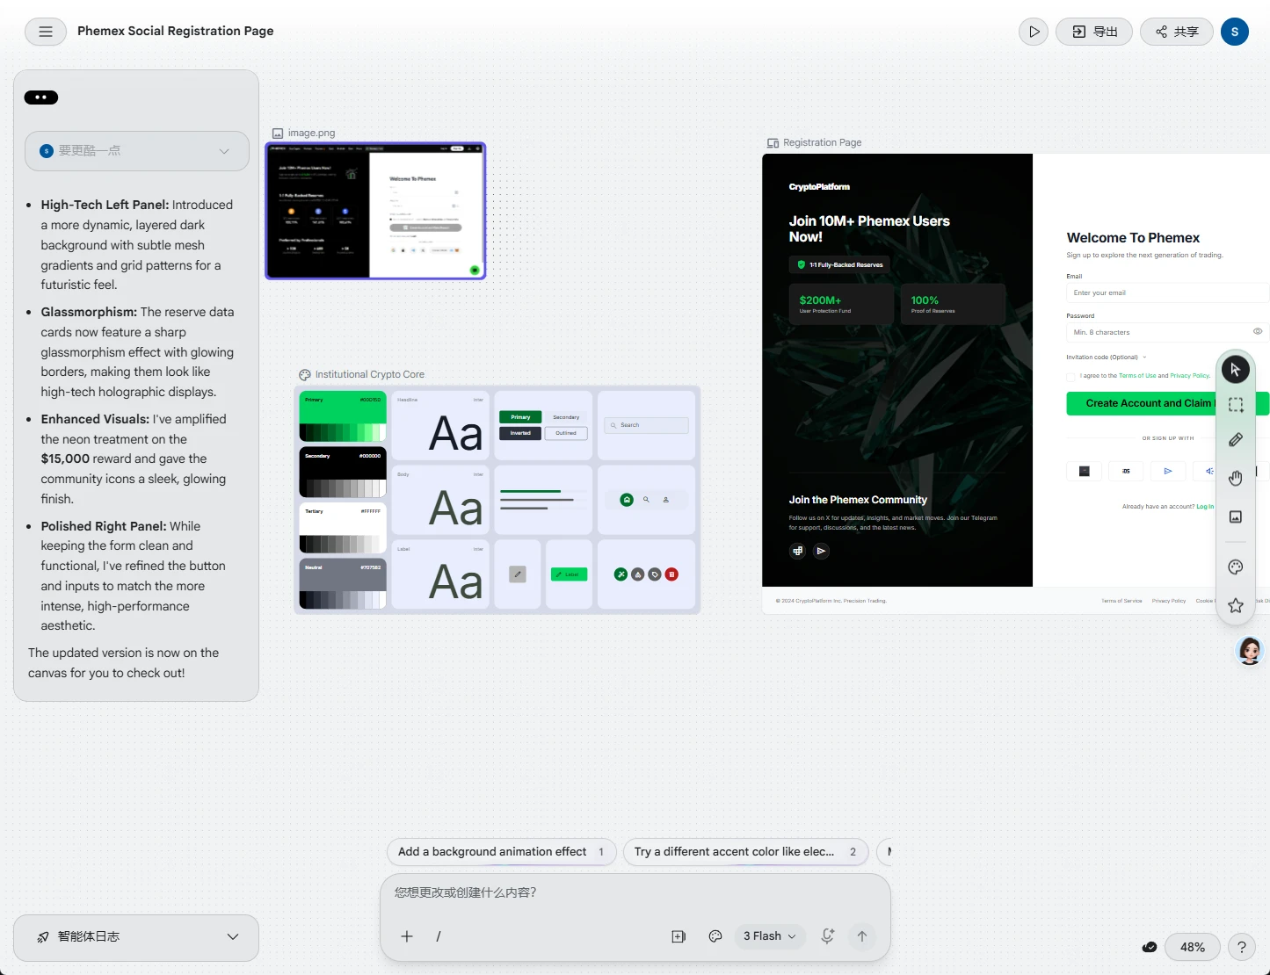
Task: Open the 3 Flash model dropdown
Action: pos(769,936)
